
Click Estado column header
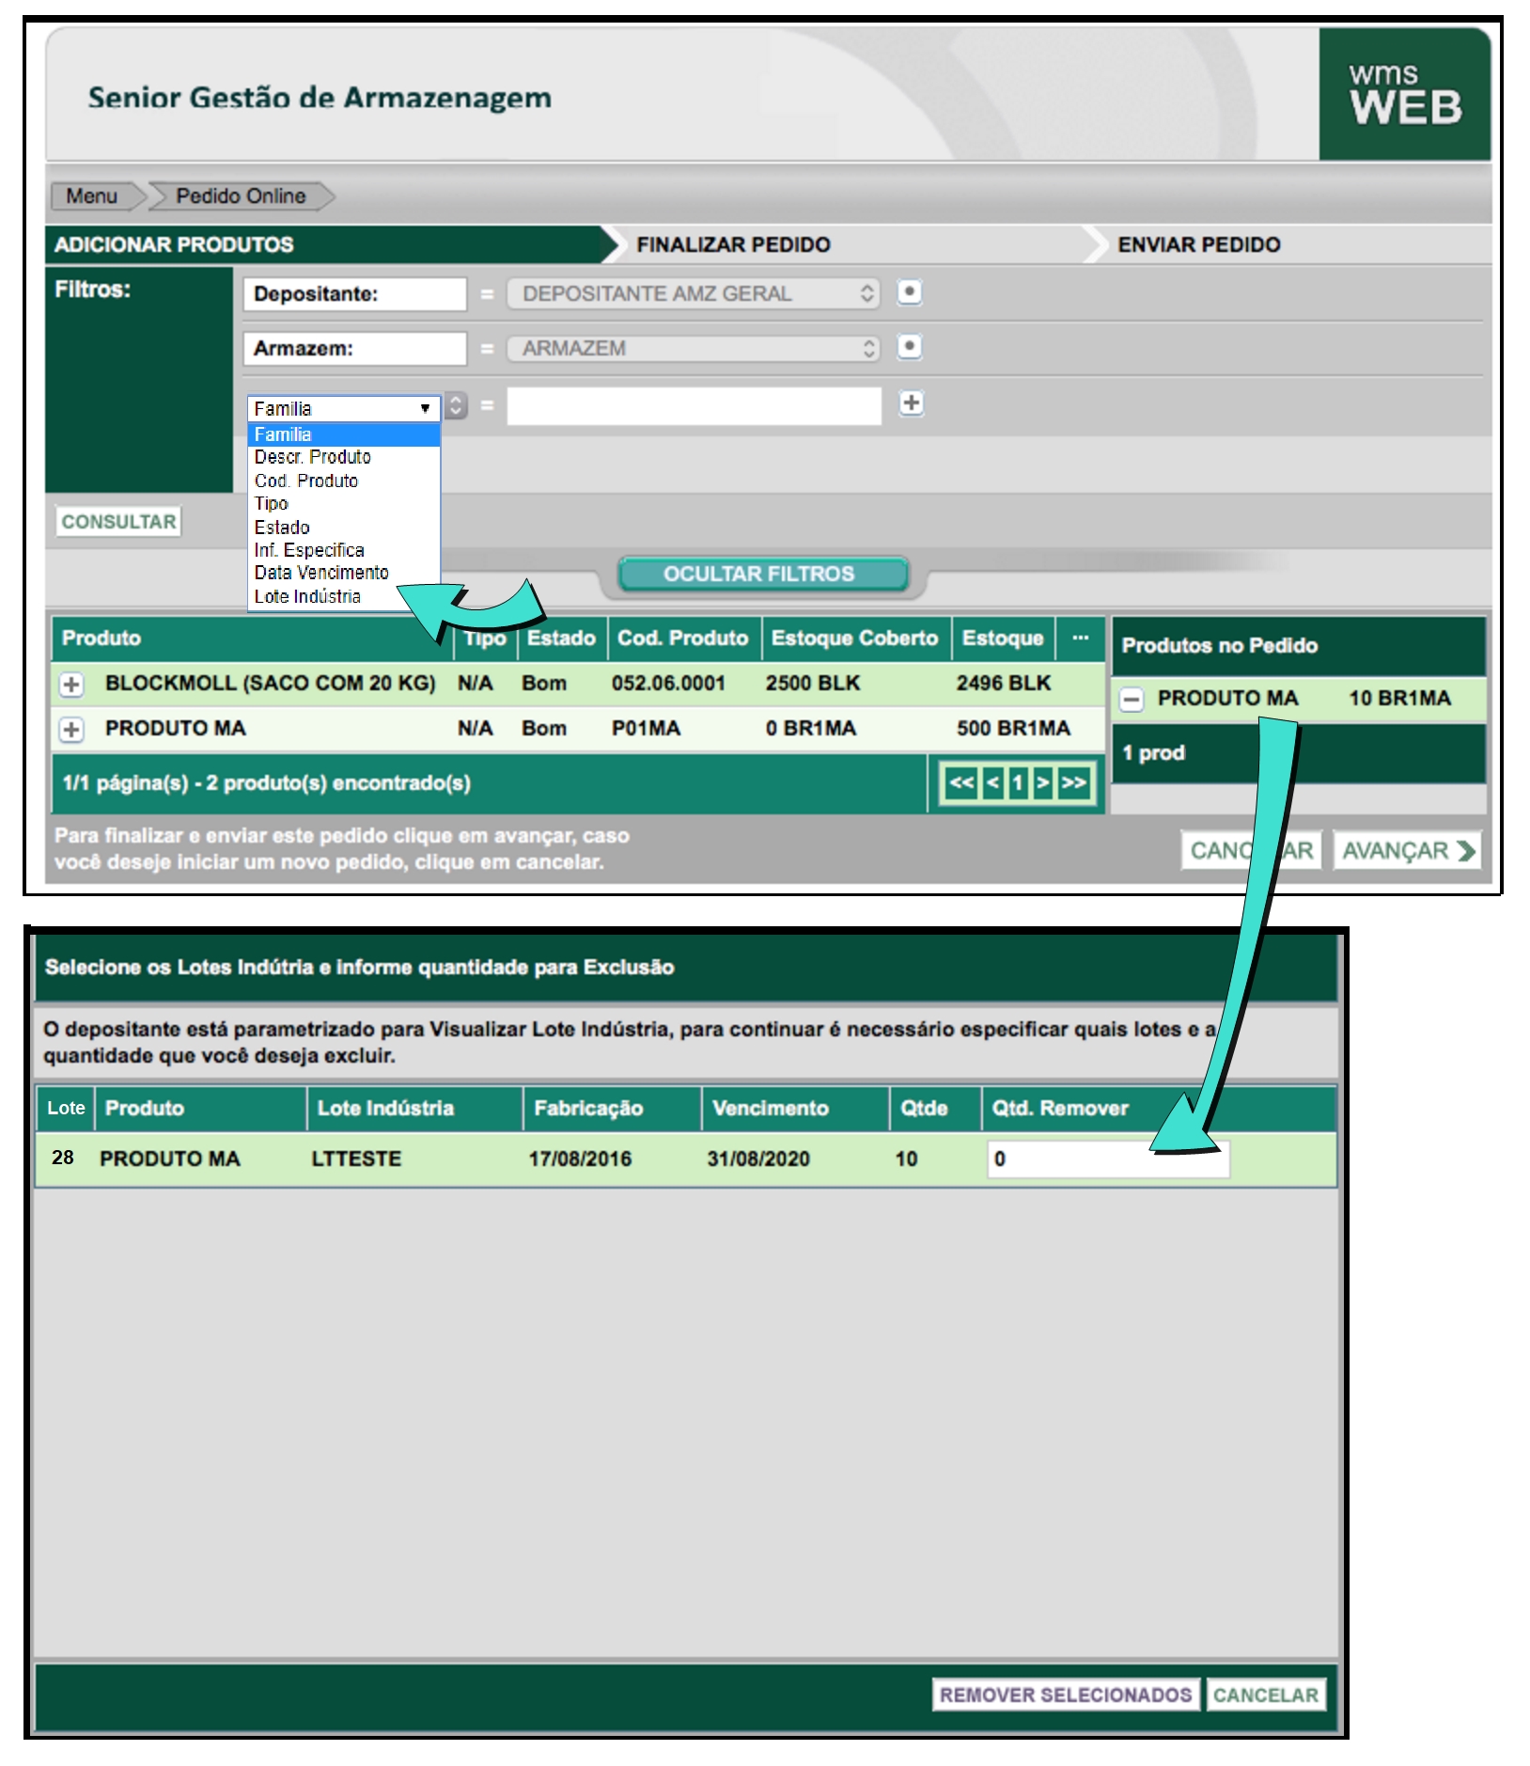[561, 638]
